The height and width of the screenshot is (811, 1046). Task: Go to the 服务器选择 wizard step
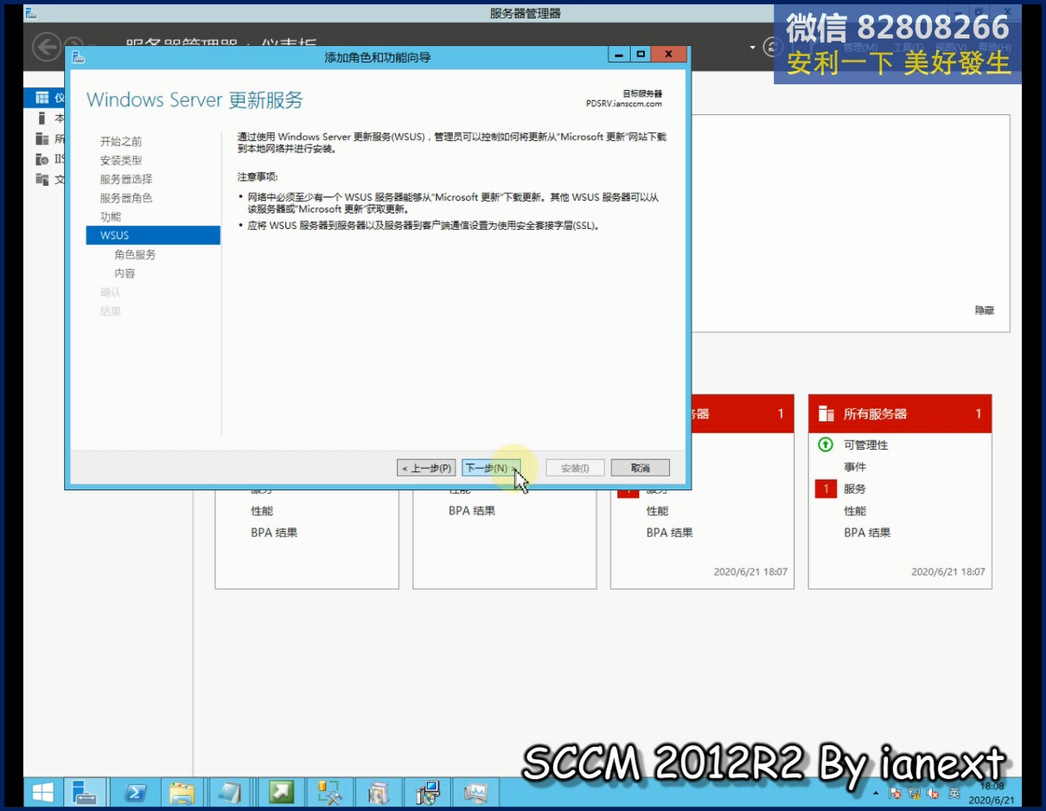point(126,179)
